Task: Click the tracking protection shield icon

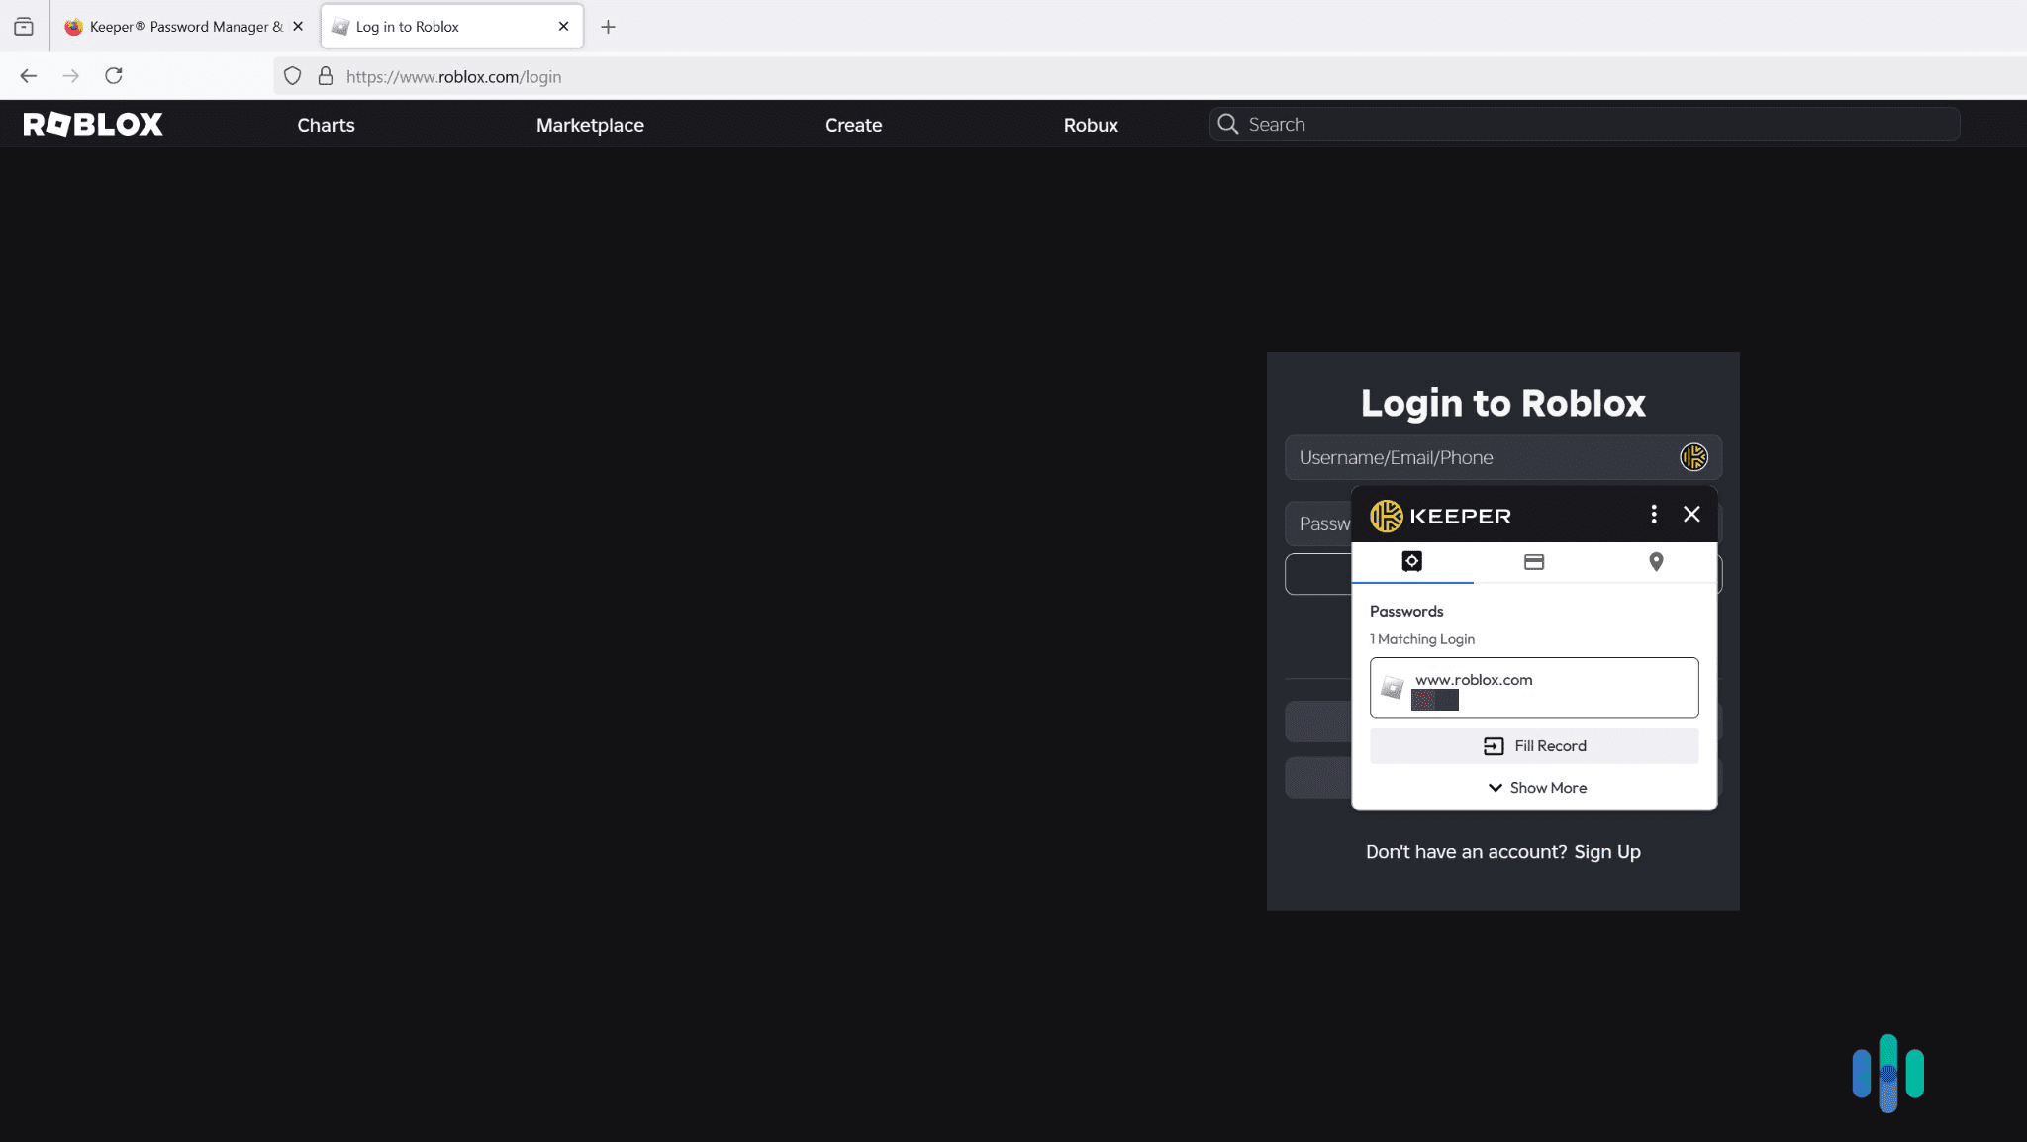Action: [x=292, y=75]
